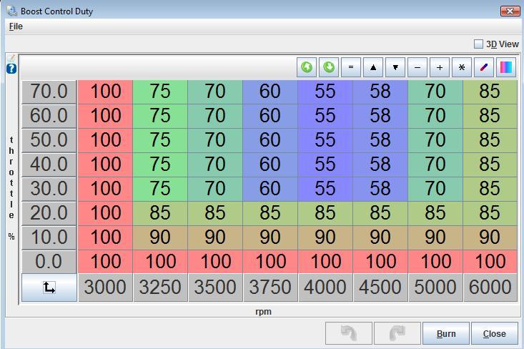Click the pencil interpolate icon
The width and height of the screenshot is (524, 349).
[484, 67]
